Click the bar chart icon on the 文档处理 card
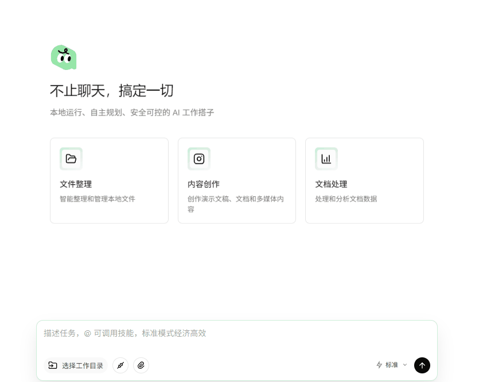483x382 pixels. [x=326, y=159]
